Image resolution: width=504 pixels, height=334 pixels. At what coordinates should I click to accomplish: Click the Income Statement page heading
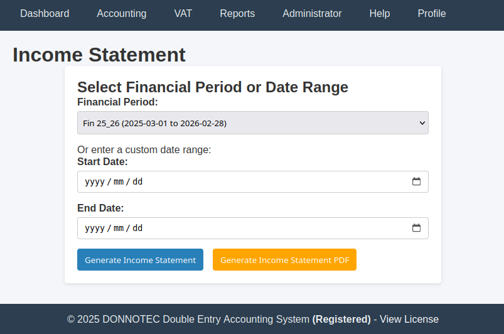99,55
